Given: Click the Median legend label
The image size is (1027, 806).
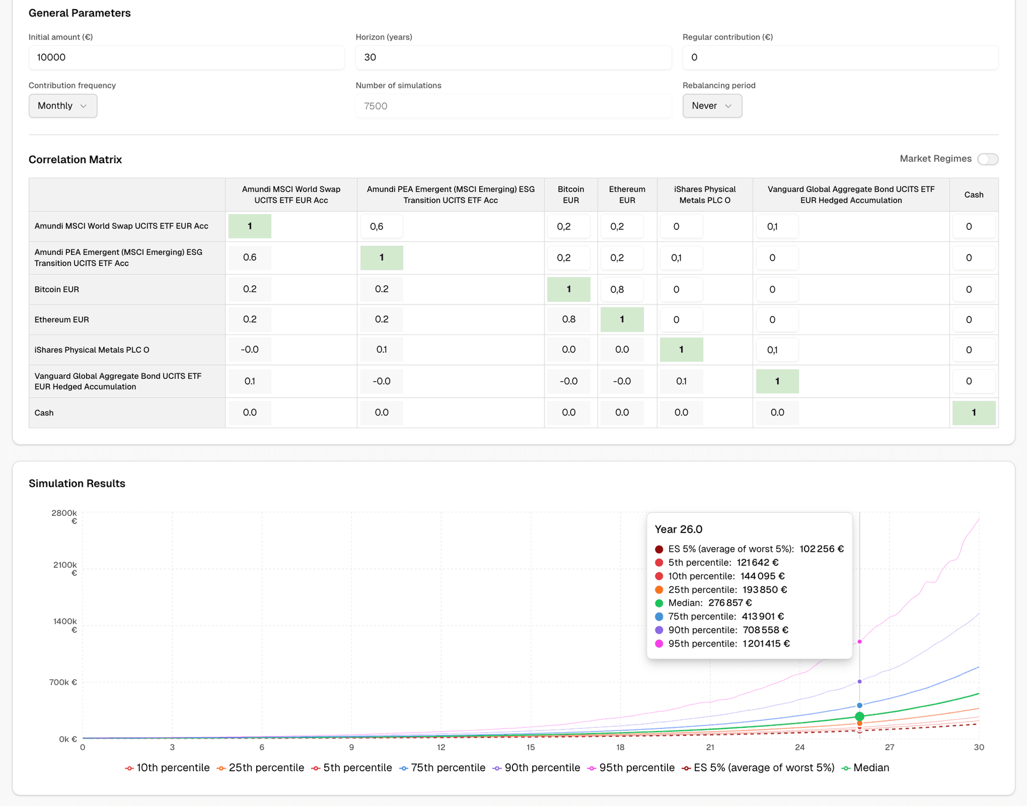Looking at the screenshot, I should (x=871, y=768).
